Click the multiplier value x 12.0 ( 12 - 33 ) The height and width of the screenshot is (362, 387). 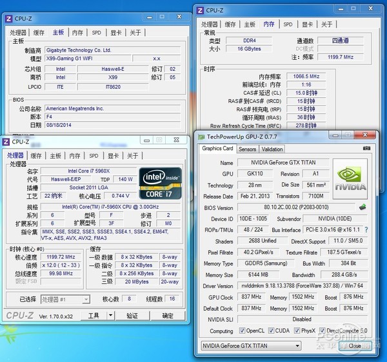[61, 265]
